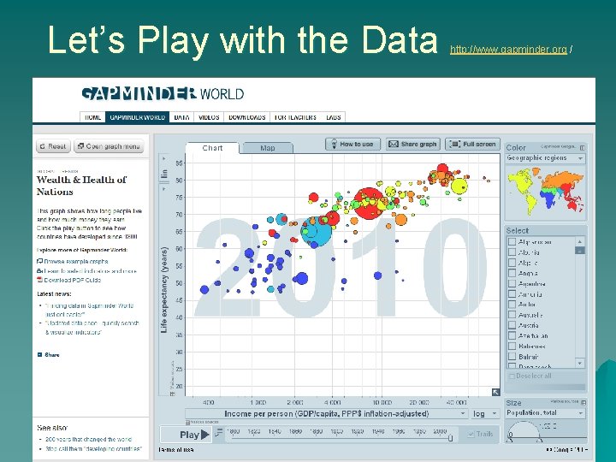Click the lightbulb icon on How to use
The image size is (616, 462).
point(334,145)
